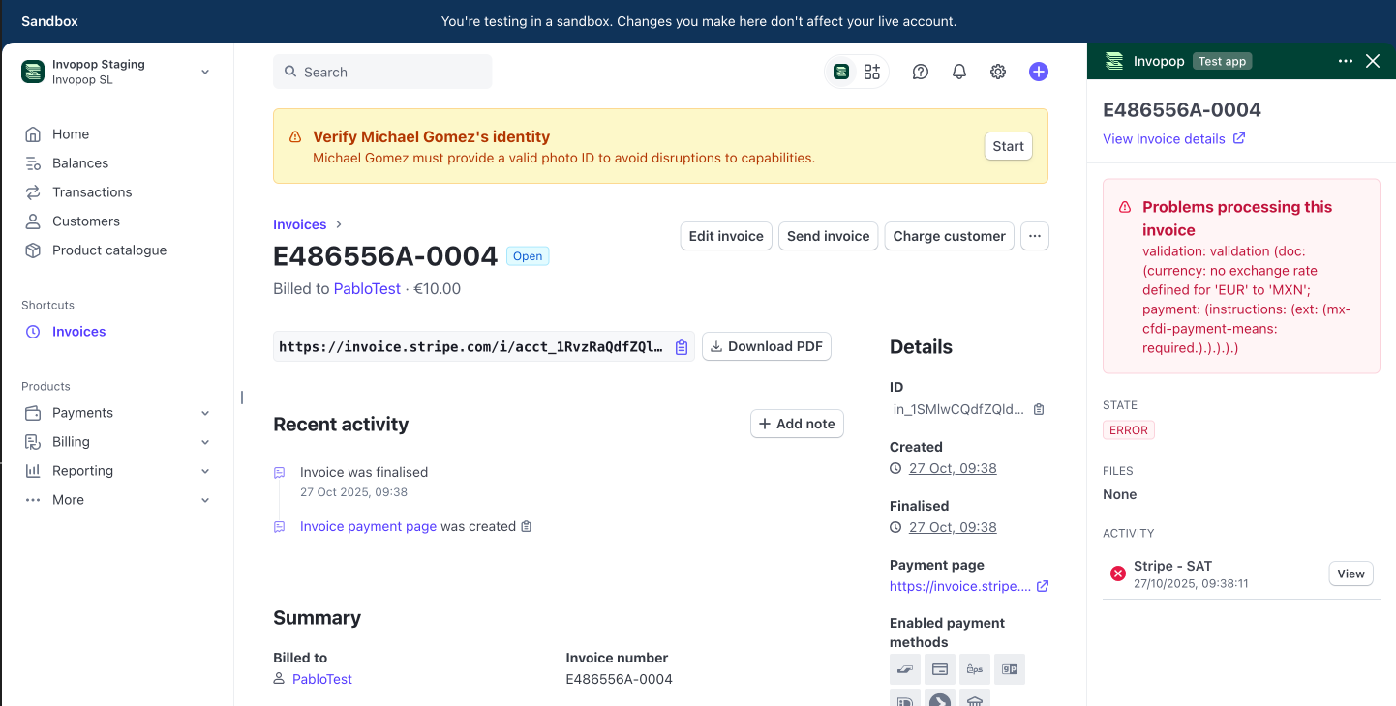Open the notifications bell
The height and width of the screenshot is (706, 1396).
(958, 72)
